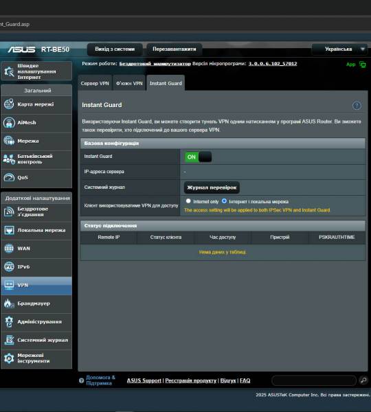Click the Вихід з системи button
The width and height of the screenshot is (371, 412).
pos(115,49)
